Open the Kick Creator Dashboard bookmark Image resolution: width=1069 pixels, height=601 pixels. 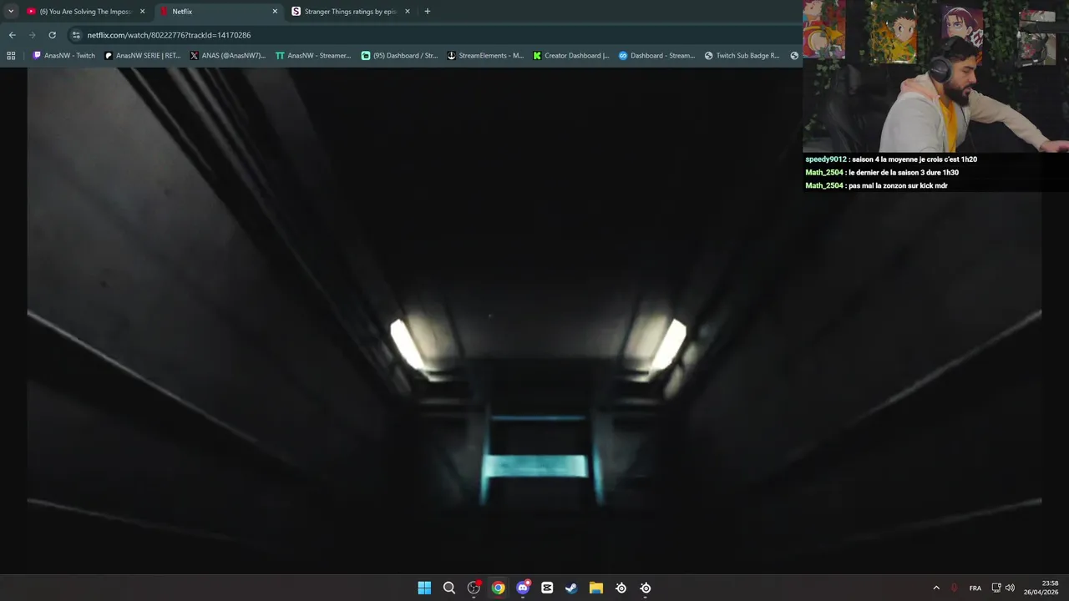click(x=571, y=56)
